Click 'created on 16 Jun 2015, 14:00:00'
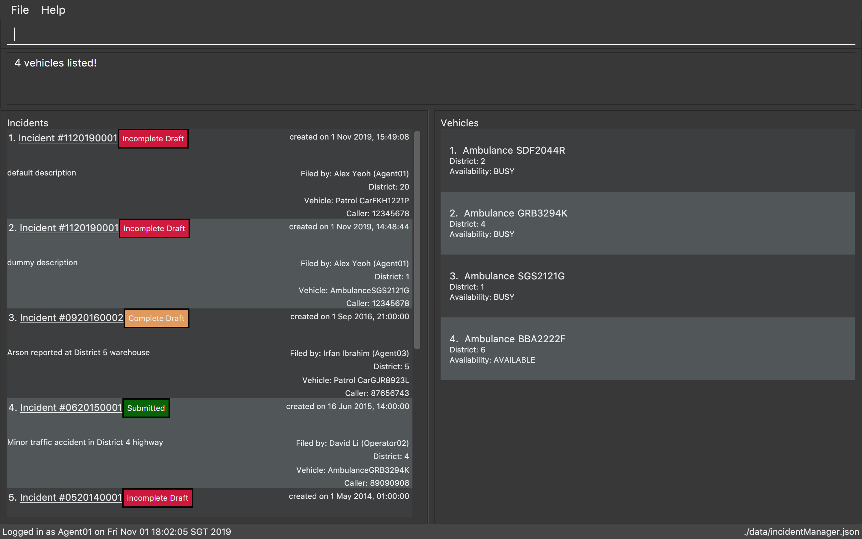This screenshot has width=862, height=539. 348,406
